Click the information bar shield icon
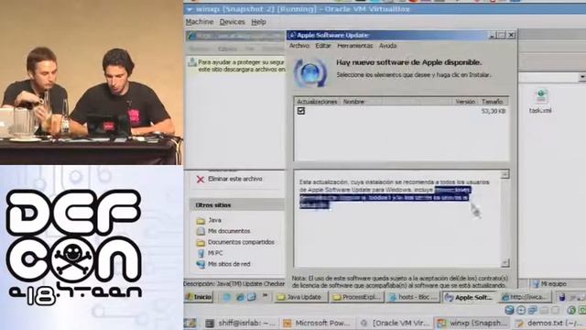Screen dimensions: 586x330 [x=192, y=62]
